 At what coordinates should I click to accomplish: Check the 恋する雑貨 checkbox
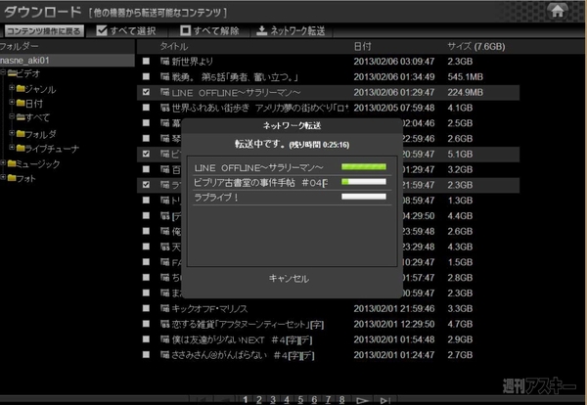tap(146, 324)
